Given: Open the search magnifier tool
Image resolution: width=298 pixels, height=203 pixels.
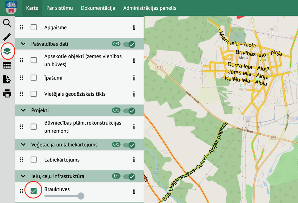Looking at the screenshot, I should click(x=7, y=23).
